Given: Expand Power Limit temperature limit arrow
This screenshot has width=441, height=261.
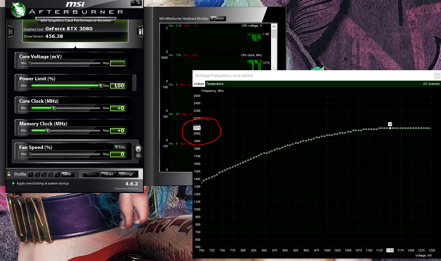Looking at the screenshot, I should coord(134,83).
